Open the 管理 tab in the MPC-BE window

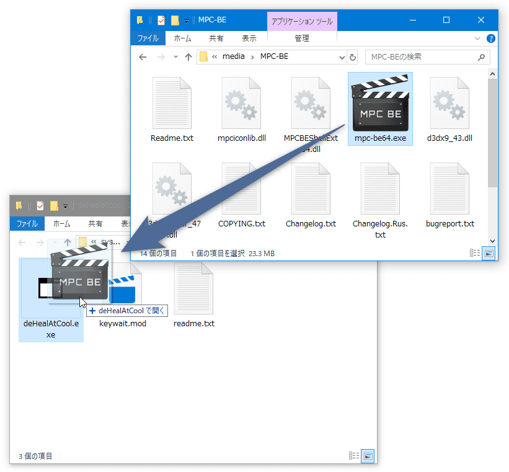click(x=302, y=38)
